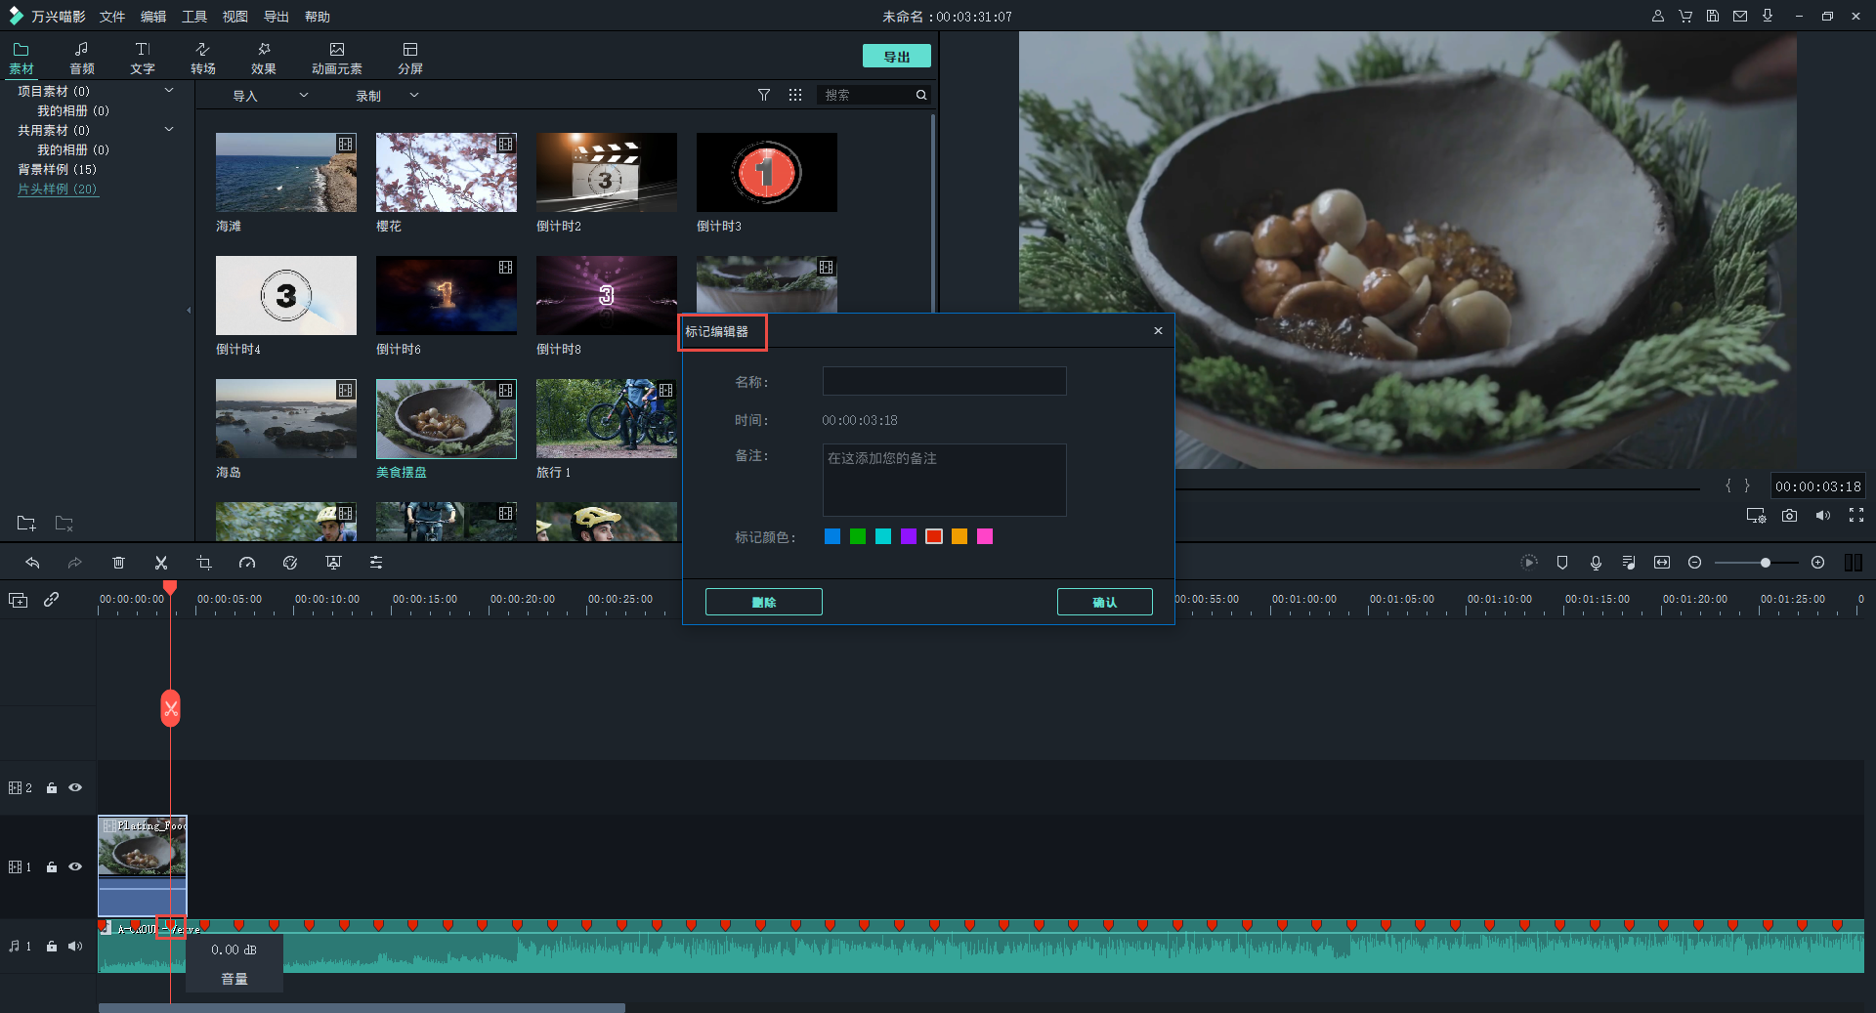Select the crop tool in timeline toolbar
Screen dimensions: 1876x1013
(x=204, y=563)
